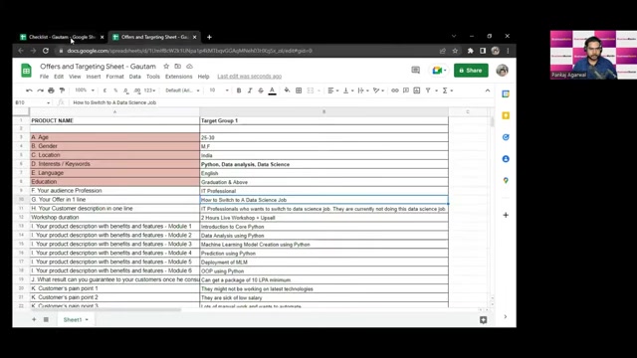Image resolution: width=637 pixels, height=358 pixels.
Task: Open the 'Last edit was seconds ago' link
Action: pyautogui.click(x=249, y=77)
